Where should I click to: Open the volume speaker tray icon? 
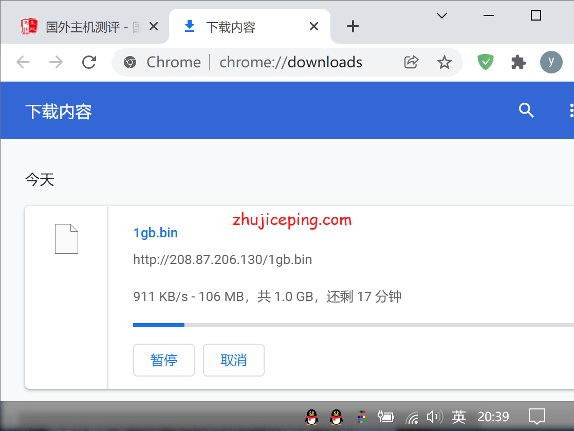435,417
